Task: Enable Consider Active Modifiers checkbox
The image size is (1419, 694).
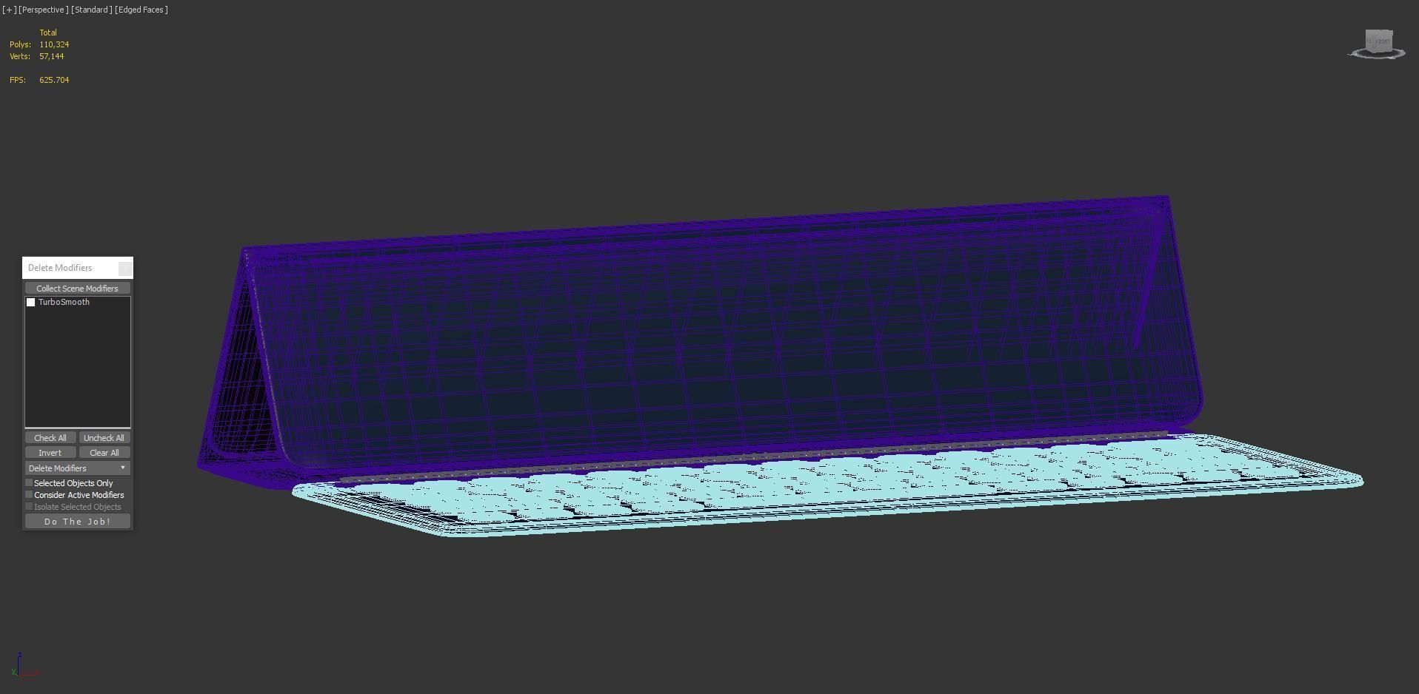Action: pyautogui.click(x=30, y=495)
